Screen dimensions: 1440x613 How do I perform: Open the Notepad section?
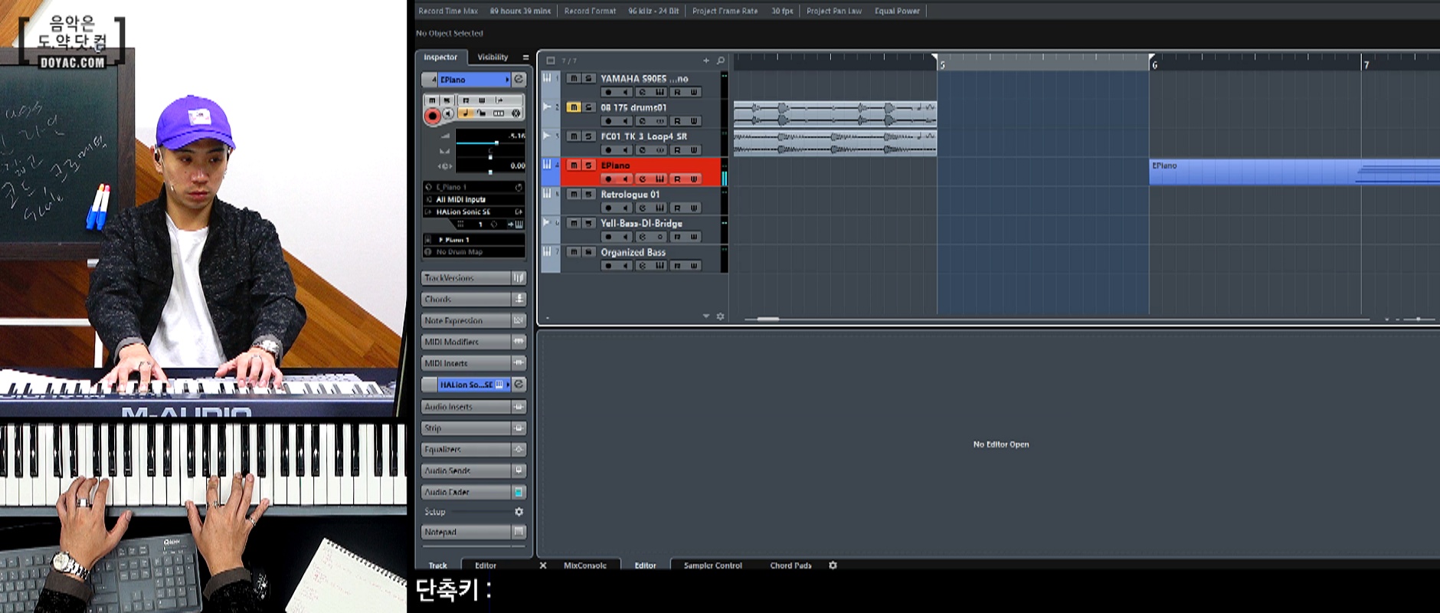pos(473,532)
